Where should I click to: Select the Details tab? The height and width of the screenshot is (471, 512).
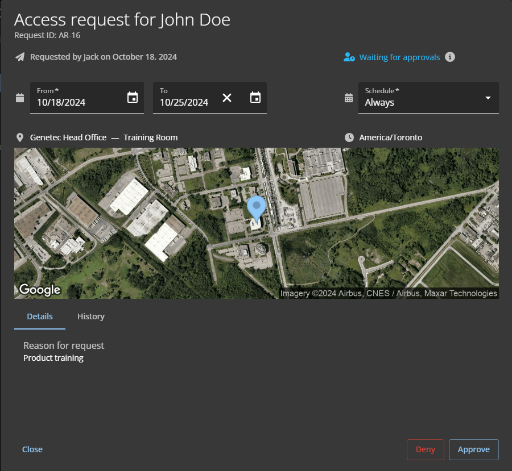point(40,316)
